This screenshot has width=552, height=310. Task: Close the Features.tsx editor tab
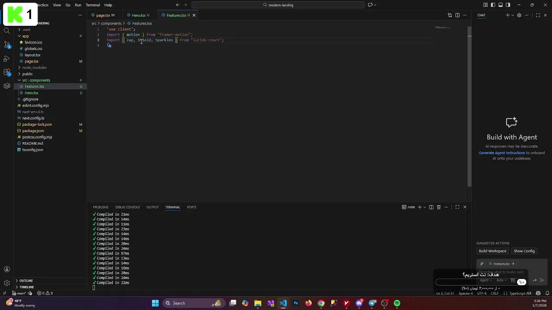[x=194, y=15]
